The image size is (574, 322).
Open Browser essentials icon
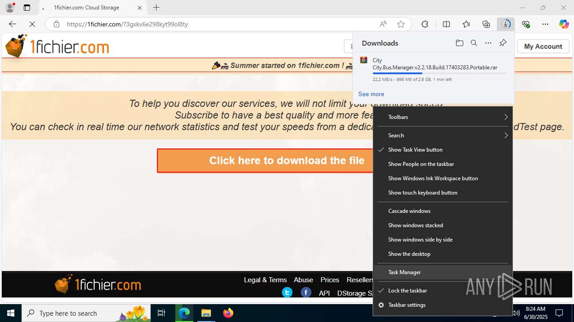pos(526,24)
